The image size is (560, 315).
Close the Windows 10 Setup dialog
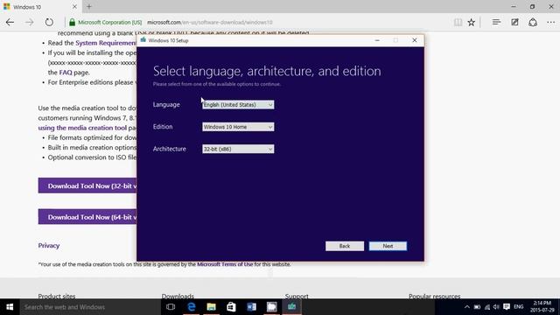coord(414,40)
